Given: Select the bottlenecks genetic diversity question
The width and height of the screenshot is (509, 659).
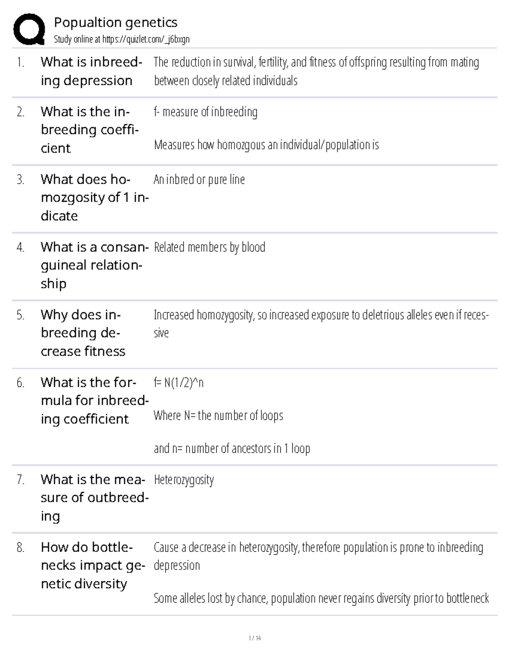Looking at the screenshot, I should tap(92, 565).
